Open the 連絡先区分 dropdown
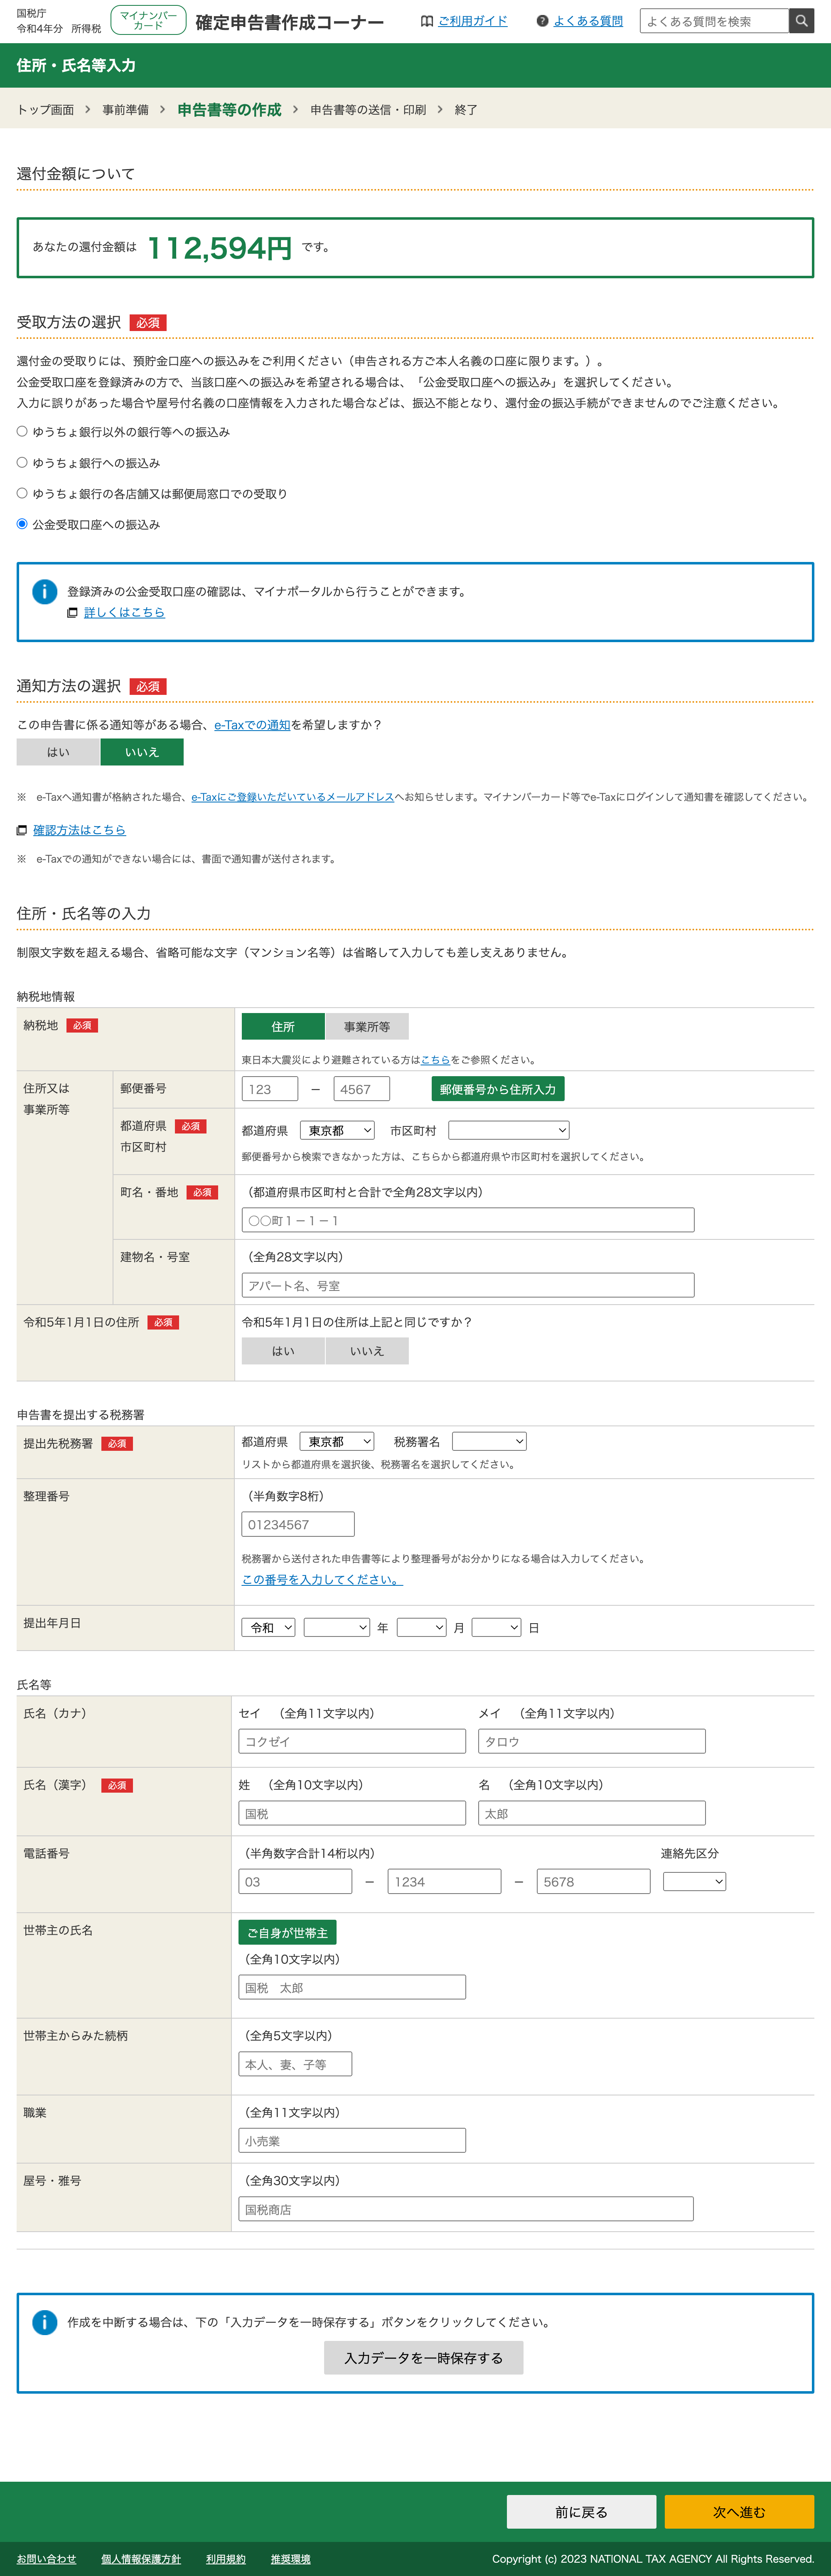 [694, 1881]
